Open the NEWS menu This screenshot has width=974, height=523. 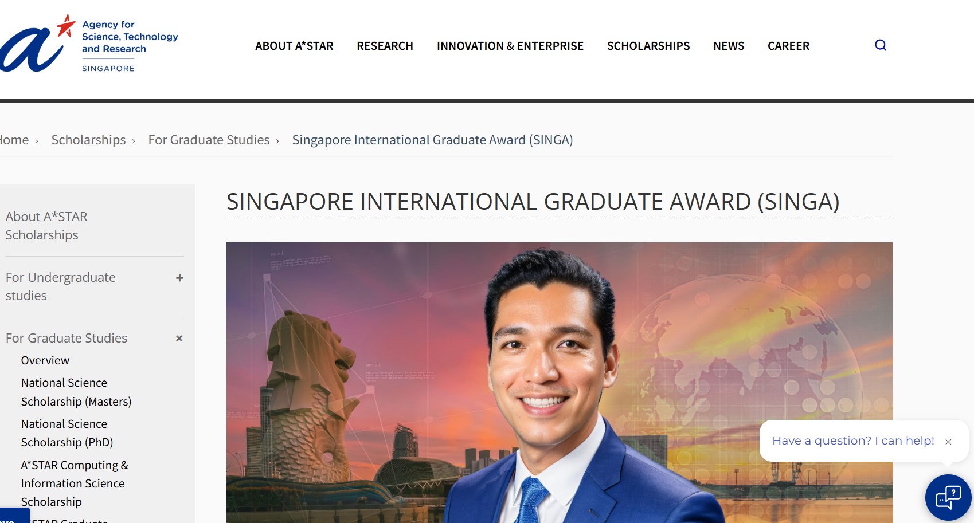pos(729,46)
